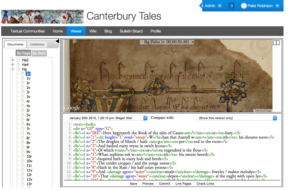Open the Documents tab

tap(16, 45)
